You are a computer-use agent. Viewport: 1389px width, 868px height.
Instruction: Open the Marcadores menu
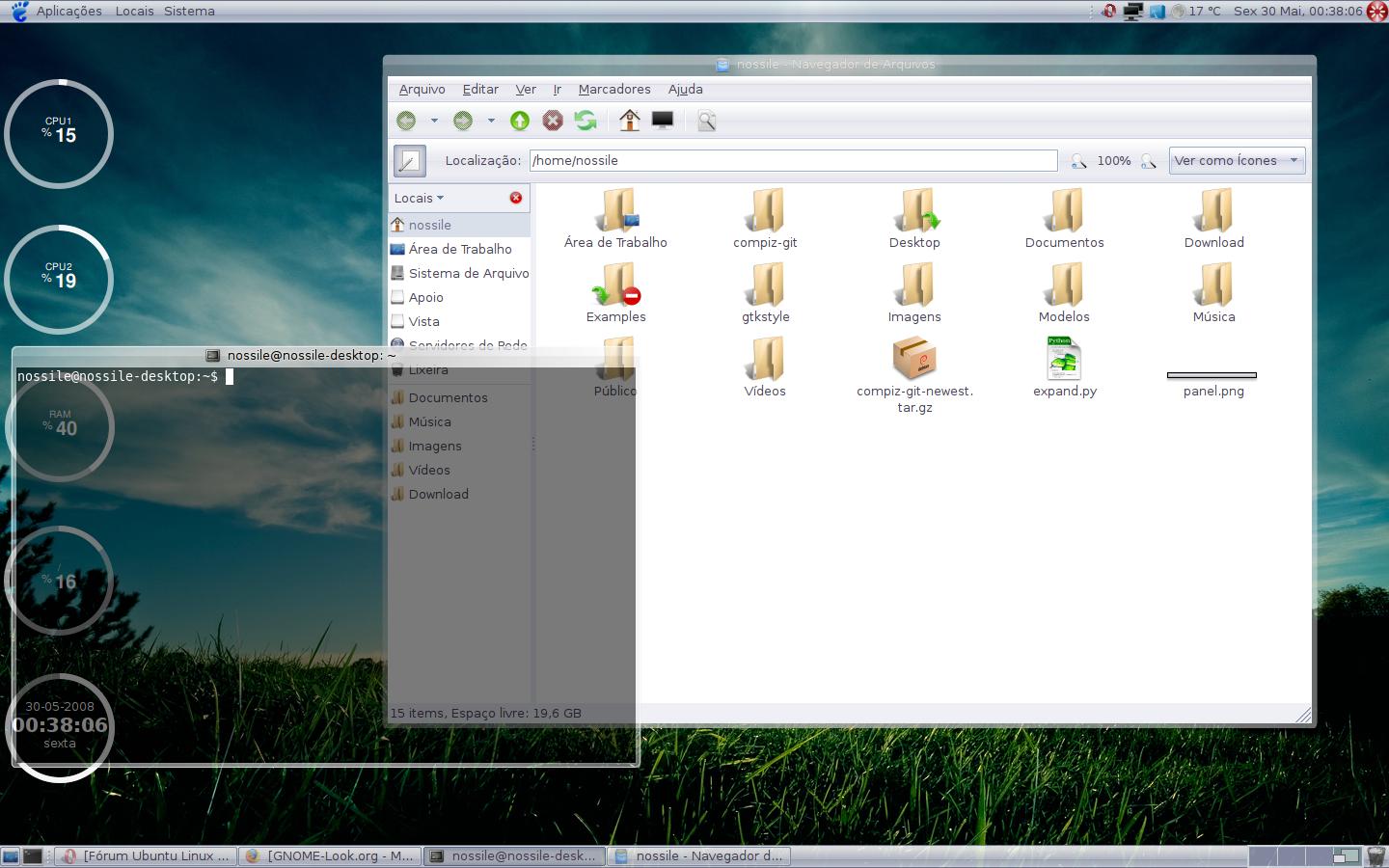point(614,89)
